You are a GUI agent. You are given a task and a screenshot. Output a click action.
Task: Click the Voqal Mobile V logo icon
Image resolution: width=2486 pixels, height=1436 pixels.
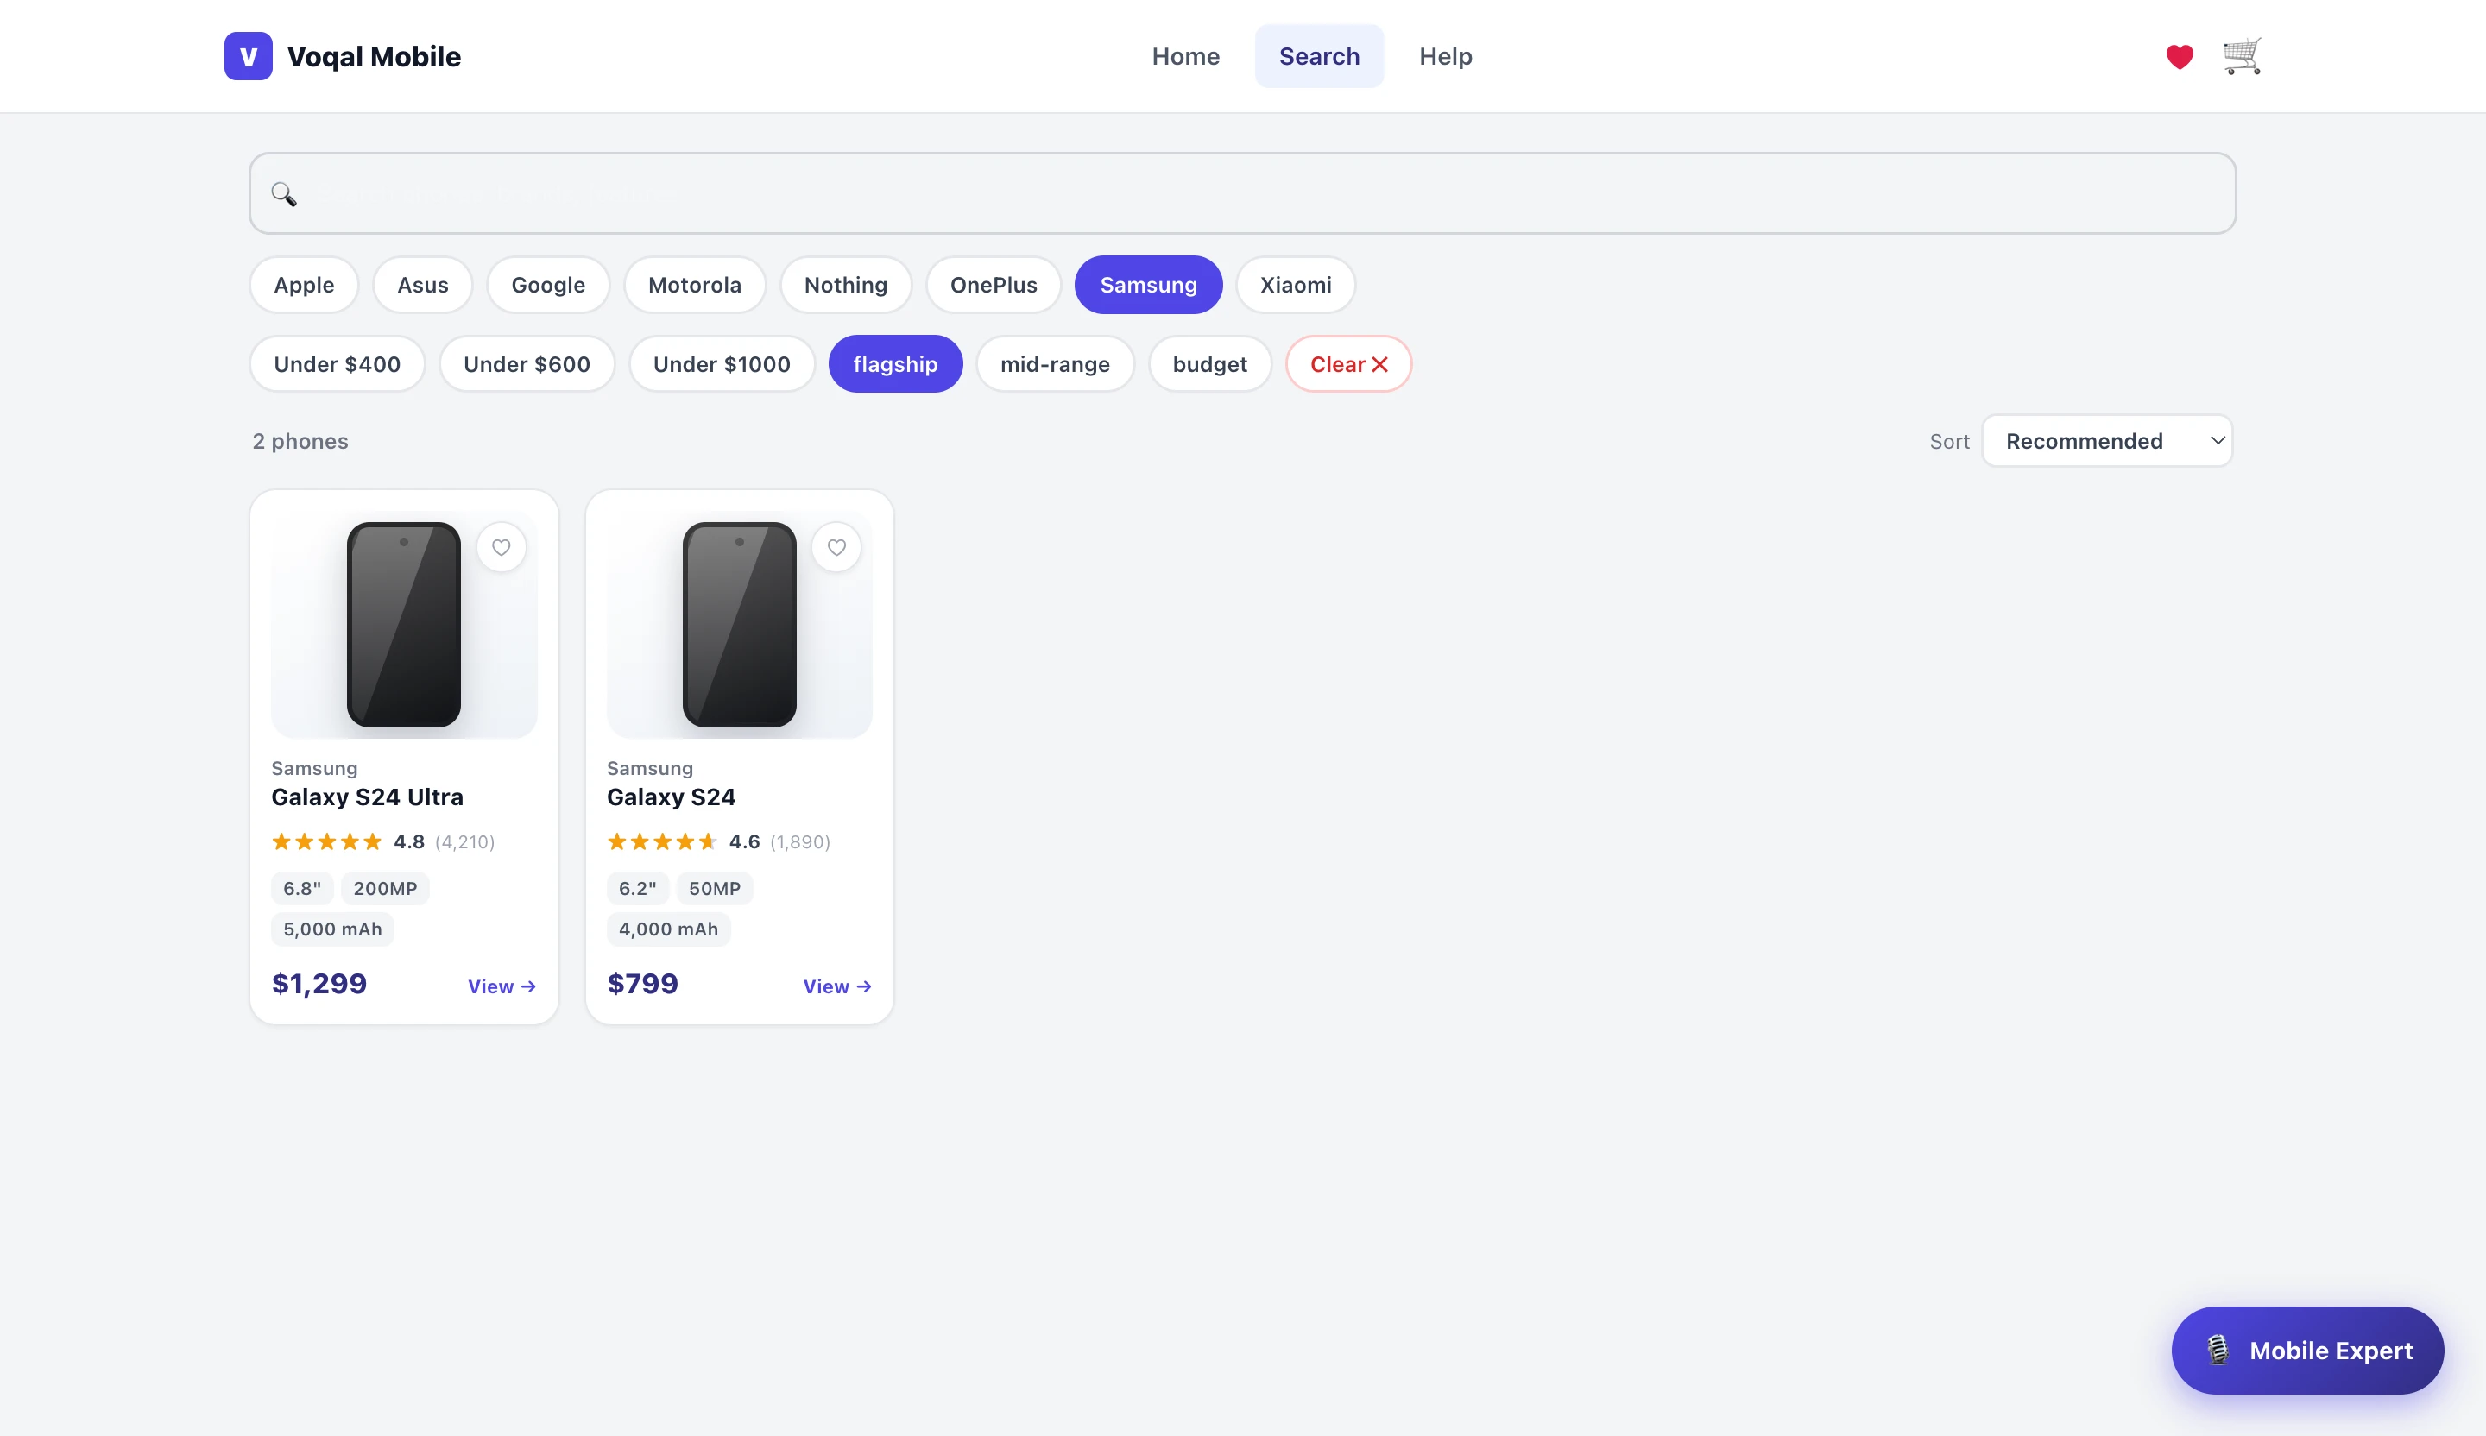248,56
